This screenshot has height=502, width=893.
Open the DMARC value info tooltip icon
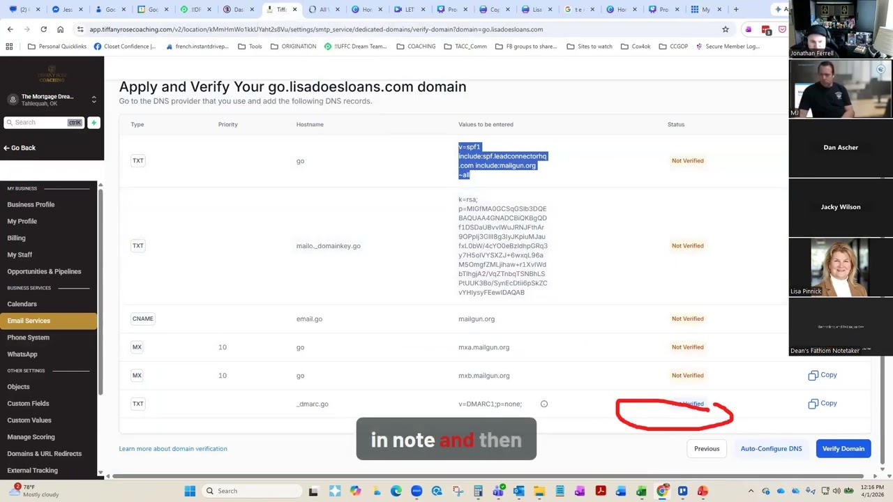pyautogui.click(x=544, y=404)
